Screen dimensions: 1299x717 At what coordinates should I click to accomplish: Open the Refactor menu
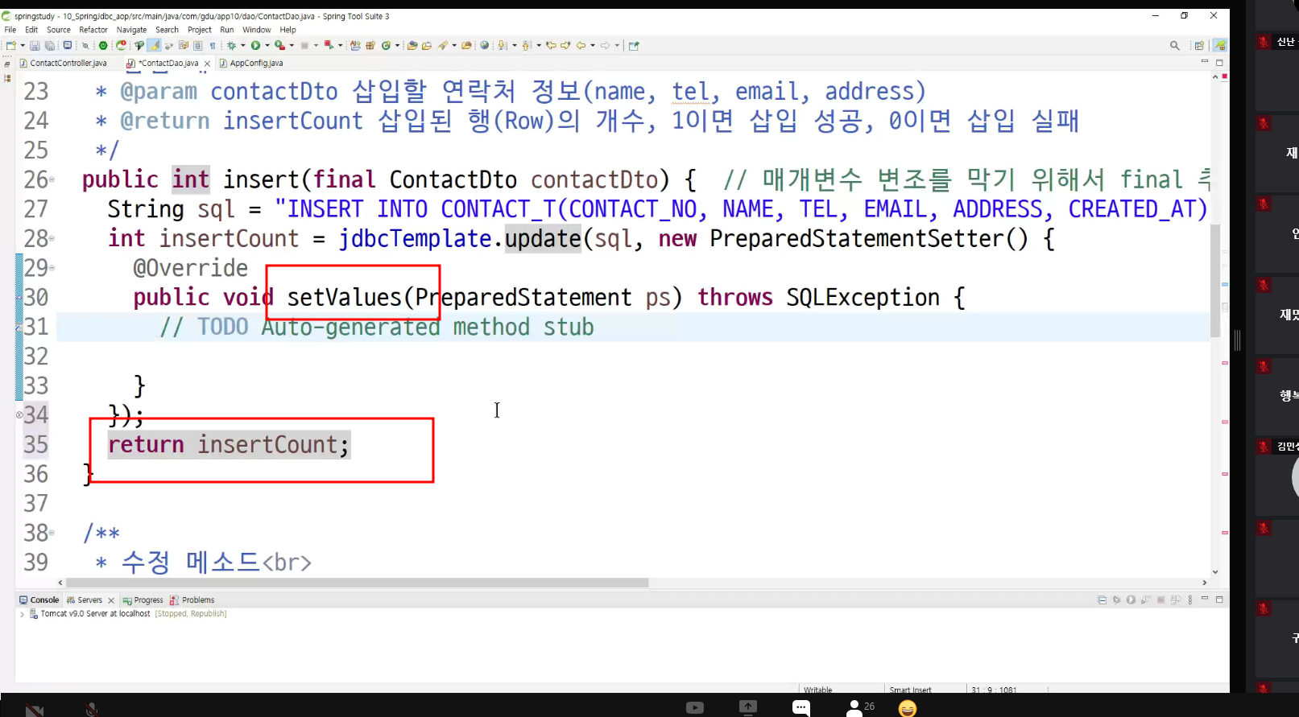point(93,30)
